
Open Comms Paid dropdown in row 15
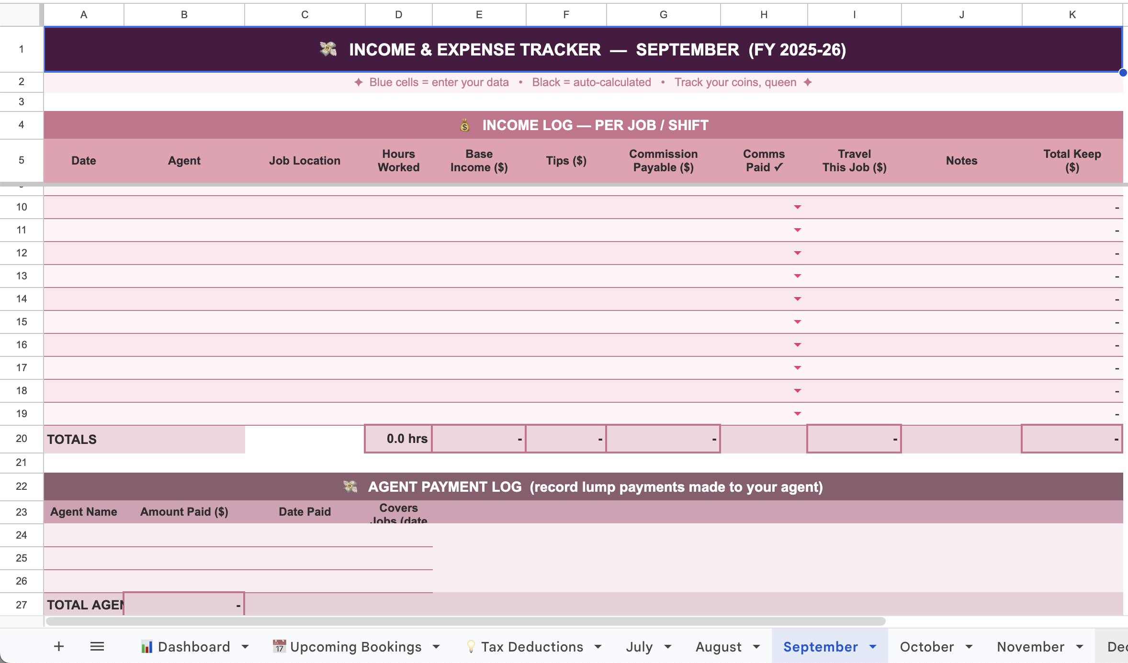(798, 322)
